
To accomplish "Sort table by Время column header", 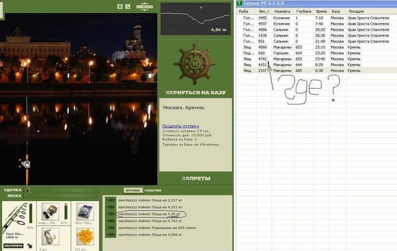I will 321,11.
